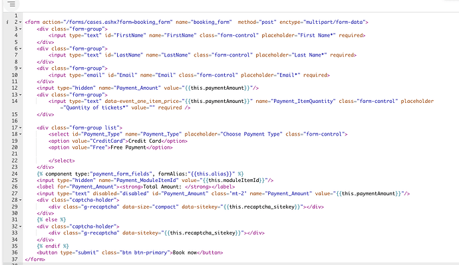
Task: Open the hamburger menu icon above the editor
Action: click(11, 4)
